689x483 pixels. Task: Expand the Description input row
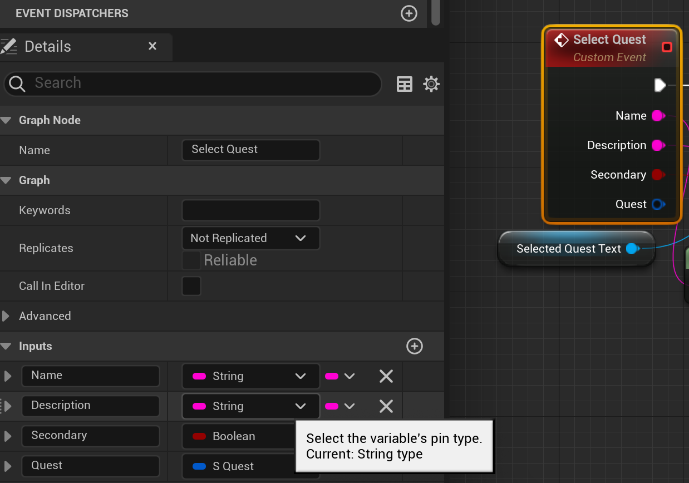[x=8, y=406]
